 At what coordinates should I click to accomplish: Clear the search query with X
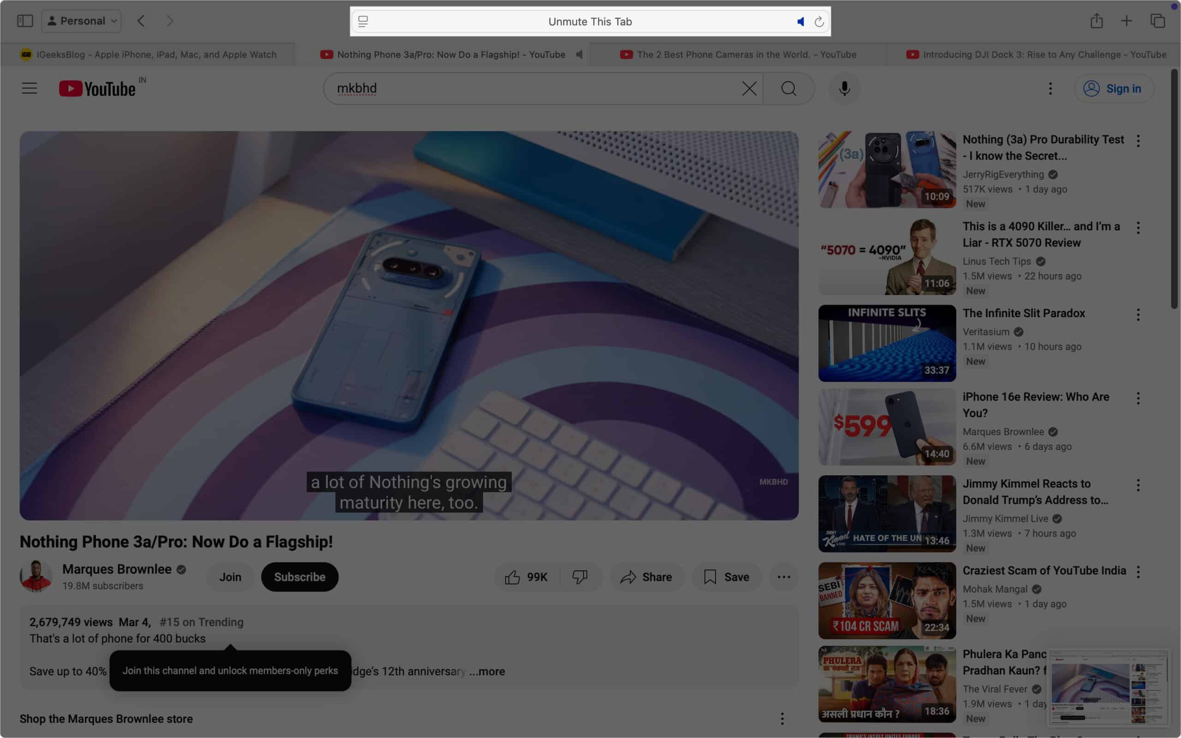tap(749, 89)
